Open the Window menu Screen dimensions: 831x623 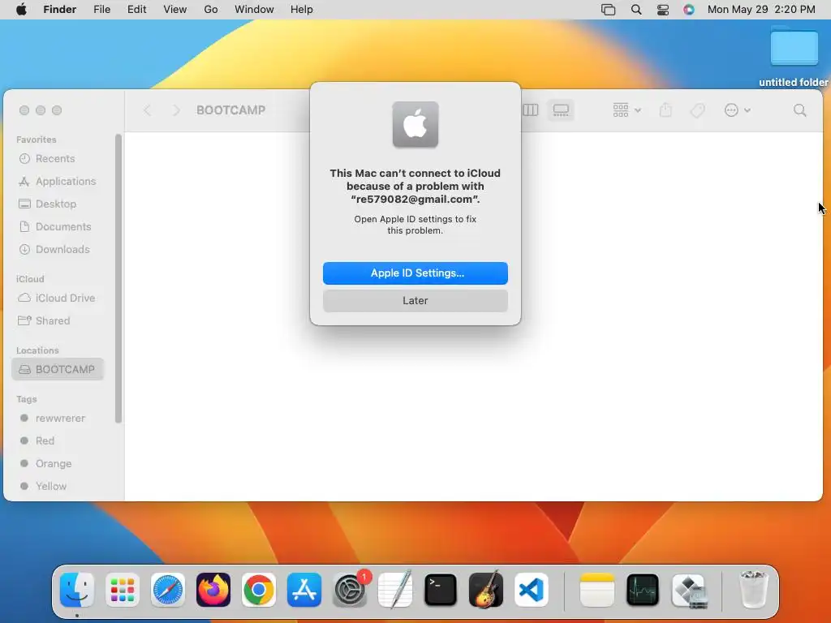[254, 10]
